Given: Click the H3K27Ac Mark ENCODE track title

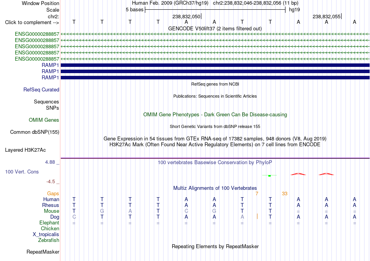Looking at the screenshot, I should (215, 144).
